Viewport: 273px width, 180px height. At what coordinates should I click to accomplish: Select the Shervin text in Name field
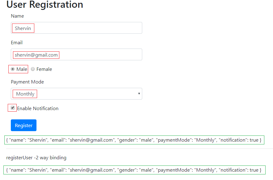pyautogui.click(x=23, y=28)
